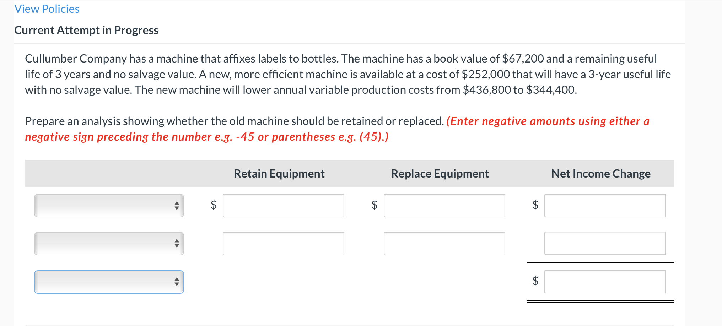Click the Net Income Change input in row one

[605, 206]
